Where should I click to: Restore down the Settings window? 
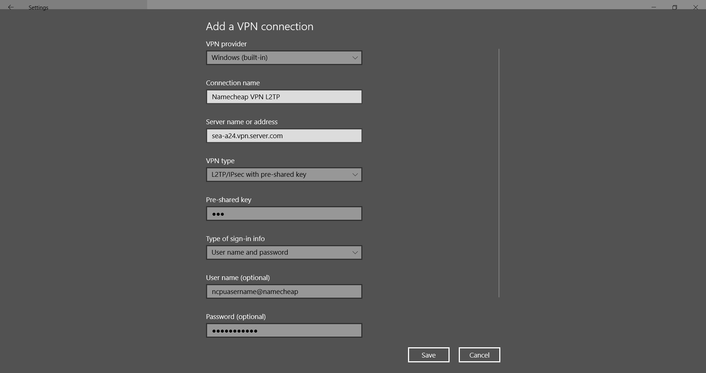tap(675, 7)
